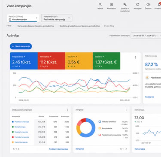Change the metric in the green Išlaidos tile
161x157 pixels.
click(100, 57)
